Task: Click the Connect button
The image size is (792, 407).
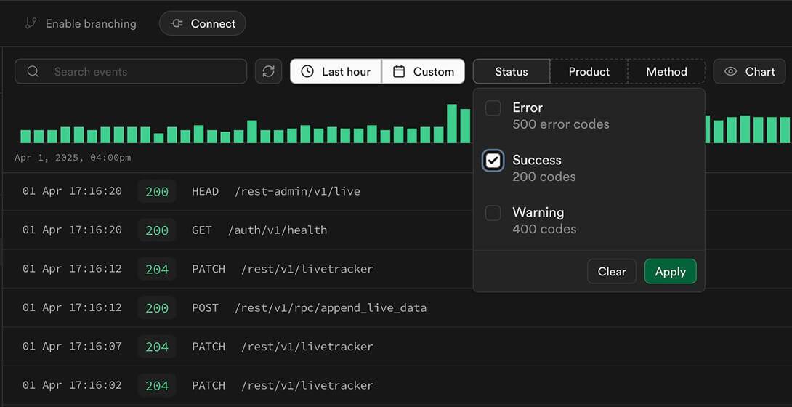Action: 203,24
